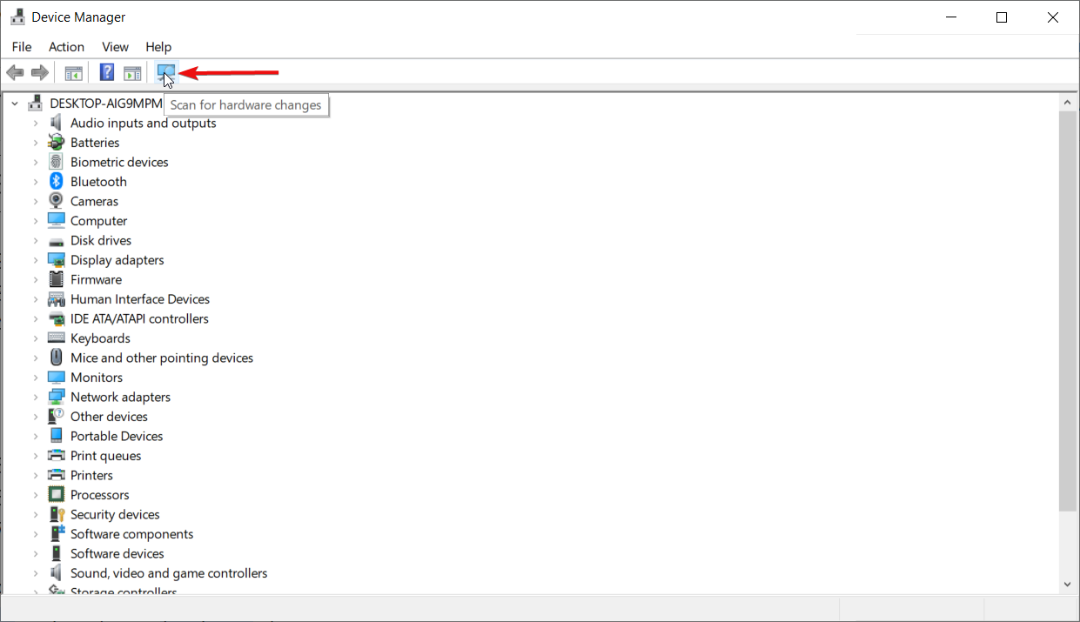Minimize the Device Manager window

click(x=951, y=17)
